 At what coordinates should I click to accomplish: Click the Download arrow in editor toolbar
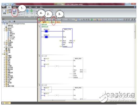click(54, 19)
